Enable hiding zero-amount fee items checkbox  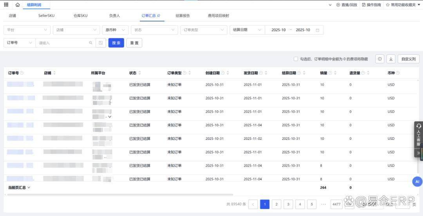click(296, 59)
